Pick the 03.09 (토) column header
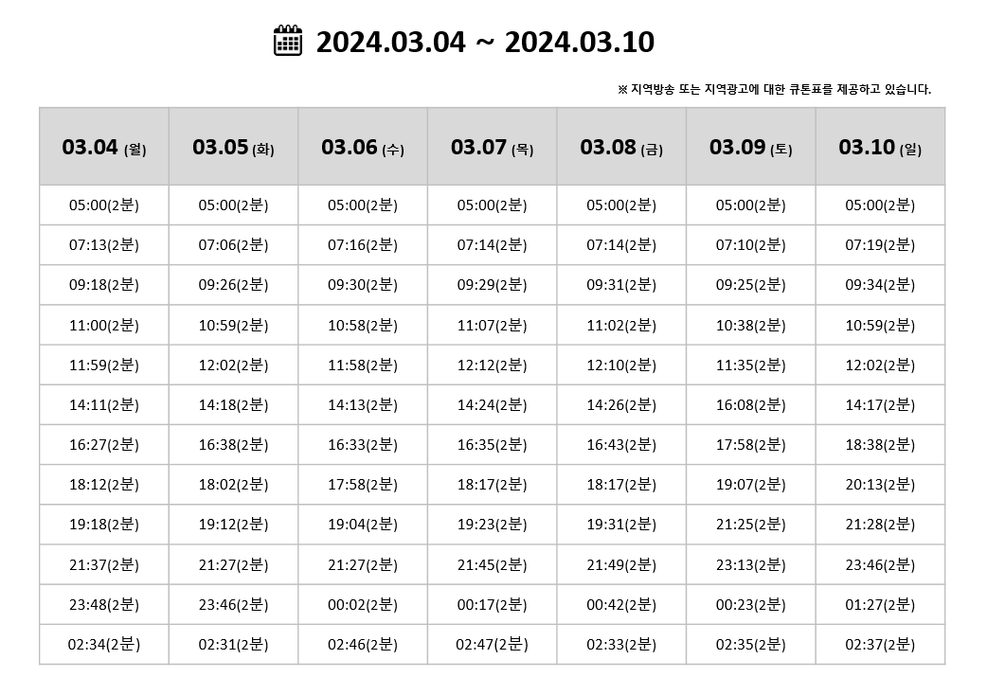Viewport: 987px width, 695px height. coord(751,147)
